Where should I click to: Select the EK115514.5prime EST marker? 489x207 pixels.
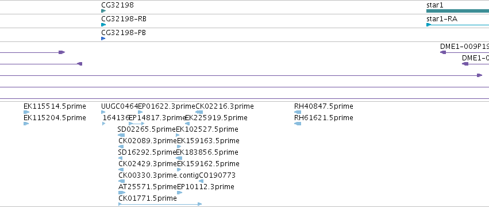click(x=26, y=112)
